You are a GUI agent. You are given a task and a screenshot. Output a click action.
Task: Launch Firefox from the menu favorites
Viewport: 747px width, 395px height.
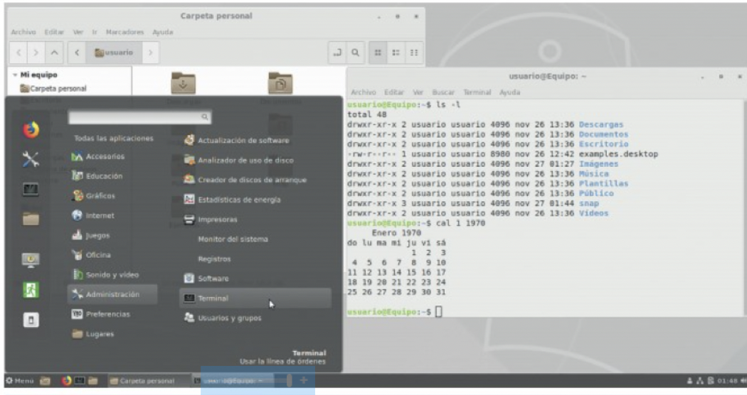pos(31,130)
